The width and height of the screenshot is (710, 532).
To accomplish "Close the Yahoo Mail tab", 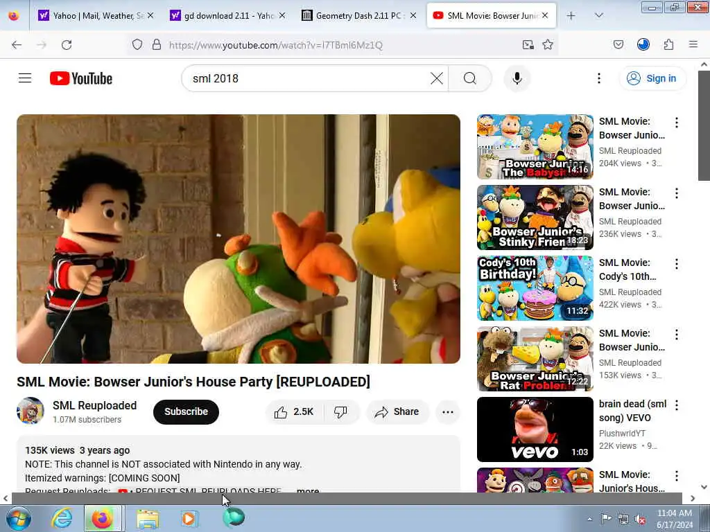I will (150, 15).
